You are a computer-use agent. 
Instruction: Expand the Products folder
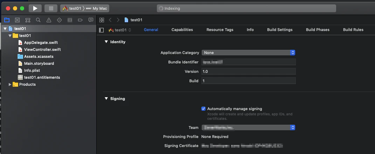(10, 85)
